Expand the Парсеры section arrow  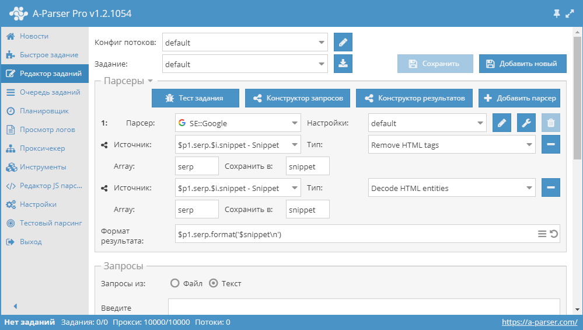tap(150, 81)
